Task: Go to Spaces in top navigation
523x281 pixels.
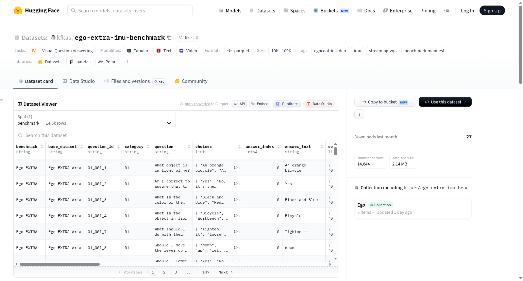Action: (x=294, y=10)
